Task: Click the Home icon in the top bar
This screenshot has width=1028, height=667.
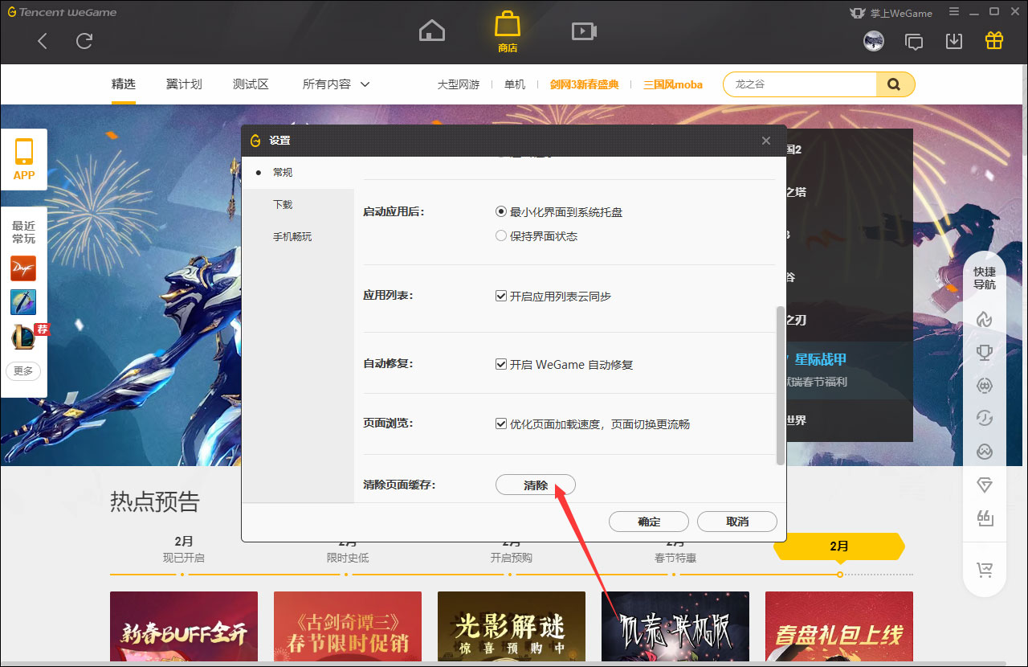Action: tap(431, 30)
